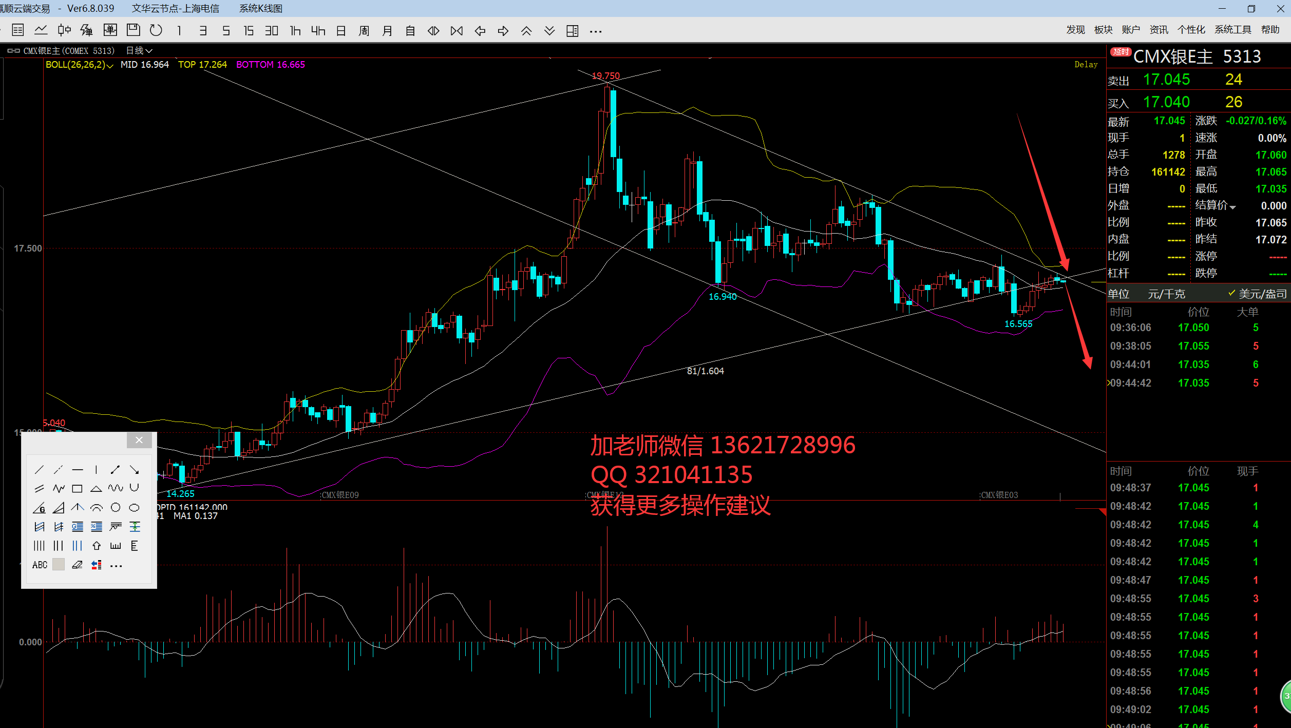Click the save icon in toolbar
Viewport: 1291px width, 728px height.
point(133,30)
